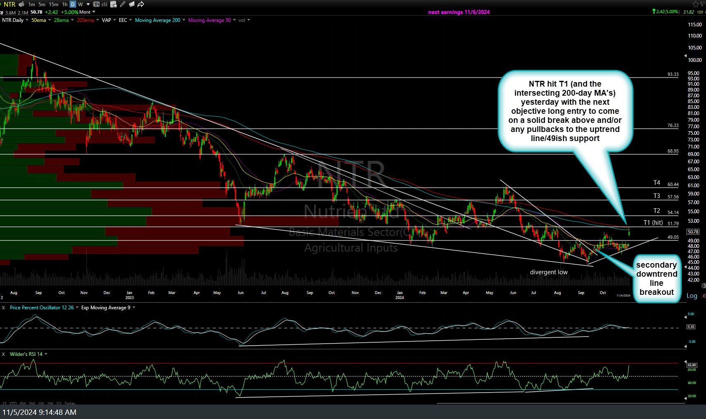This screenshot has height=419, width=706.
Task: Click the bar chart style icon
Action: pos(104,5)
